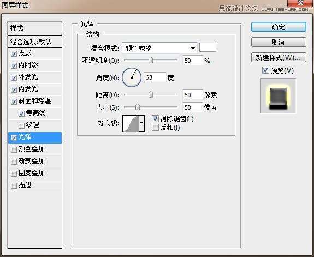
Task: Click the 新建样式(W)... button
Action: tap(279, 58)
